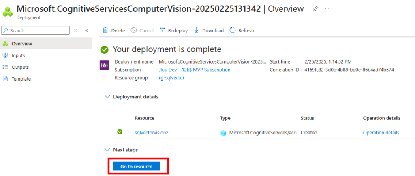
Task: Open the more options ellipsis in title
Action: coord(327,9)
